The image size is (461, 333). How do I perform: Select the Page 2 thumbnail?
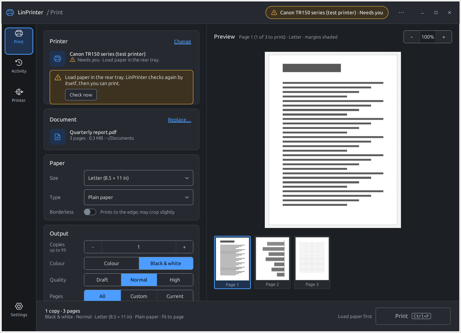272,262
